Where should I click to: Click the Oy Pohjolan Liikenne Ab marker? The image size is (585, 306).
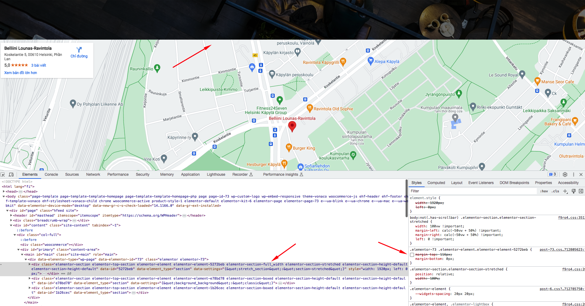(x=73, y=104)
